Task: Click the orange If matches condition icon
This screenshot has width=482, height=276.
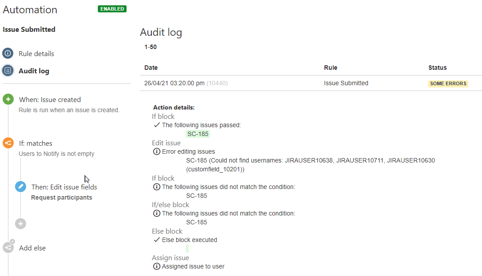Action: (x=8, y=143)
